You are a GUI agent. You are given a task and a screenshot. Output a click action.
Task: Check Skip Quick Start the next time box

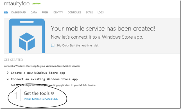[53, 45]
